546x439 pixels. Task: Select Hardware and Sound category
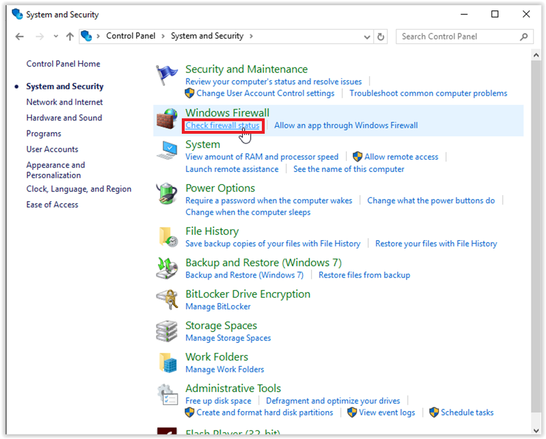64,118
